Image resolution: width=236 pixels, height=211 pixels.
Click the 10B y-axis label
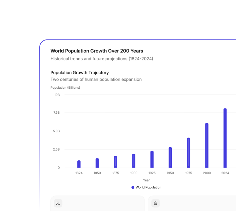point(57,95)
